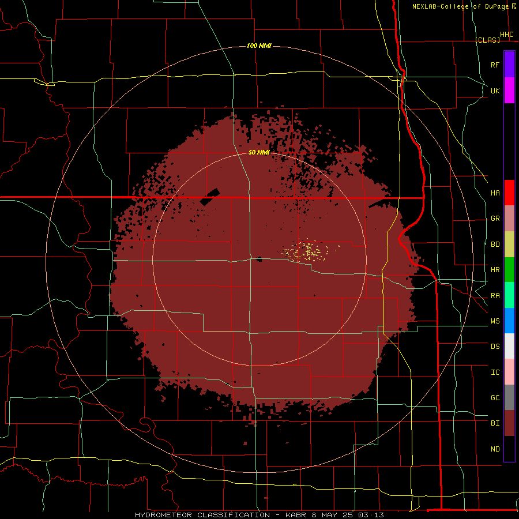Screen dimensions: 519x519
Task: Click the RA light-green legend swatch
Action: (509, 295)
